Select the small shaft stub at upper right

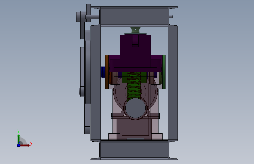tap(171, 17)
